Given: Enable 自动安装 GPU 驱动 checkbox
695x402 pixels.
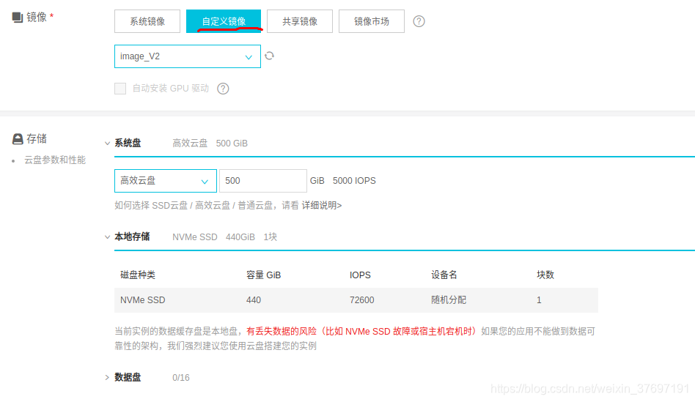Looking at the screenshot, I should 120,89.
